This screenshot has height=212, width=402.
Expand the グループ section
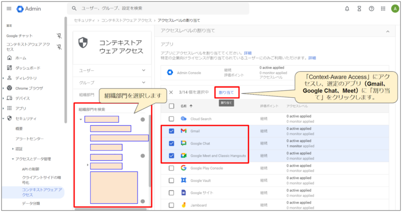point(144,82)
